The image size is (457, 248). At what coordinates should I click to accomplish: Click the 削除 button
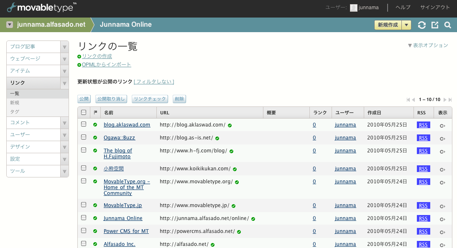click(x=179, y=99)
